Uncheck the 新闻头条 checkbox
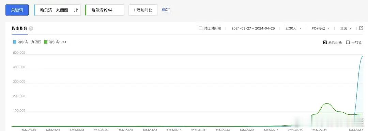Viewport: 368px width, 131px height. [325, 42]
